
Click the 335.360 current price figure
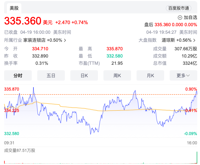23,21
